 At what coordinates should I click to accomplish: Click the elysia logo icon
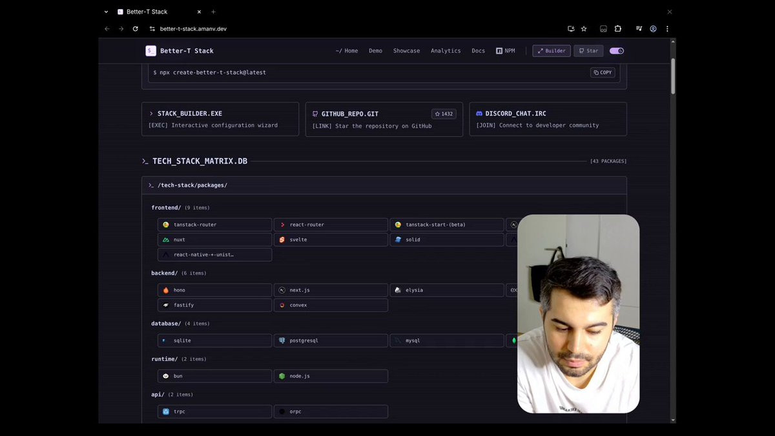[x=398, y=290]
